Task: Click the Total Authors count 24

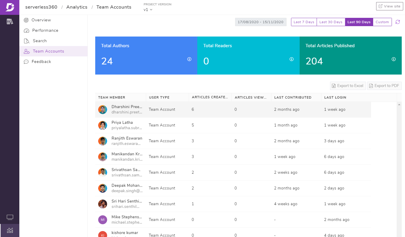Action: pyautogui.click(x=107, y=61)
